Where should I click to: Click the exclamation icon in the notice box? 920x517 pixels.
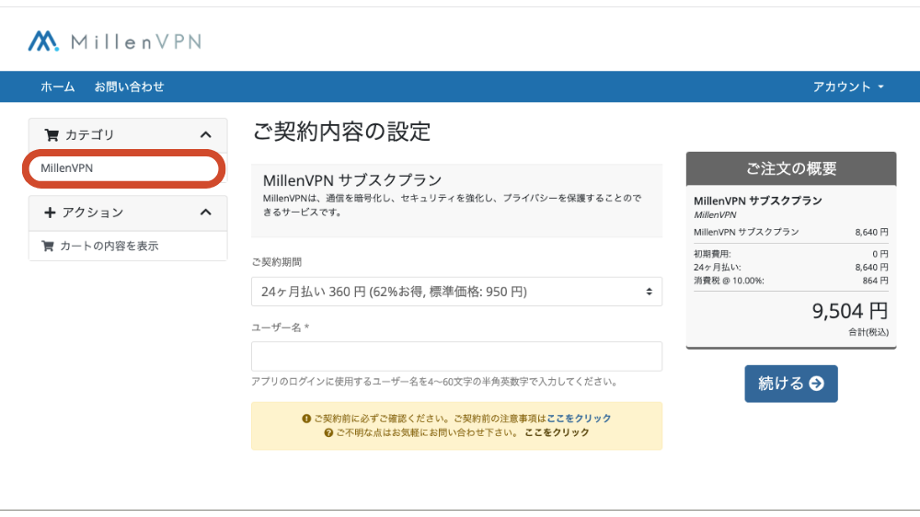click(306, 419)
